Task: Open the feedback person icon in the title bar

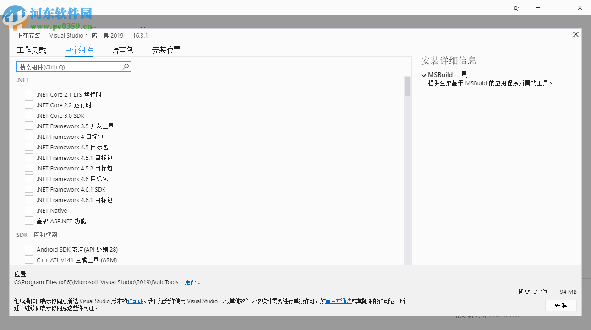Action: tap(516, 7)
